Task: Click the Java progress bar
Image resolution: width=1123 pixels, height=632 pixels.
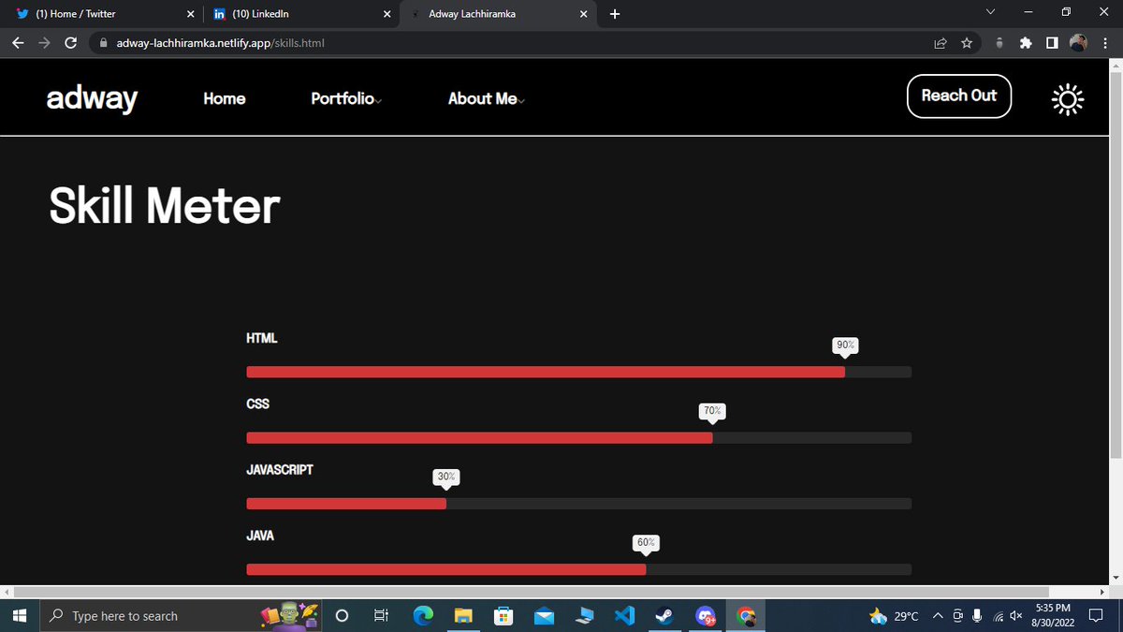Action: click(578, 569)
